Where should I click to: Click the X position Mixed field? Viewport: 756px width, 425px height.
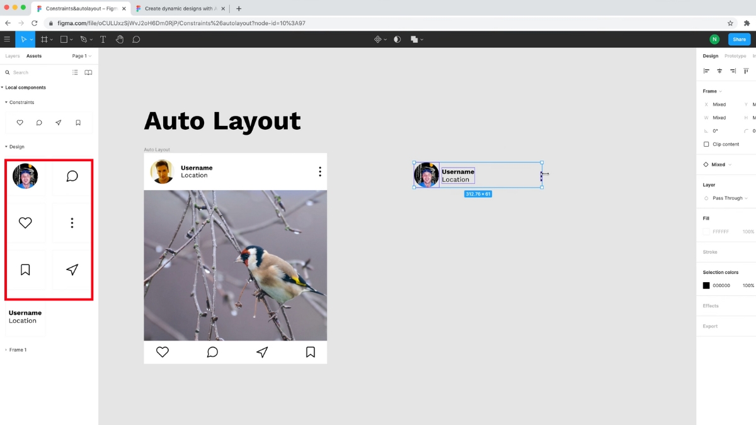[719, 105]
